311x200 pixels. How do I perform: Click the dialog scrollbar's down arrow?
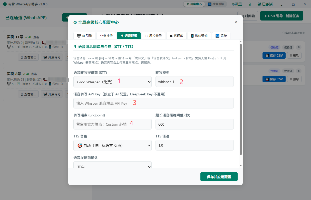coord(241,166)
